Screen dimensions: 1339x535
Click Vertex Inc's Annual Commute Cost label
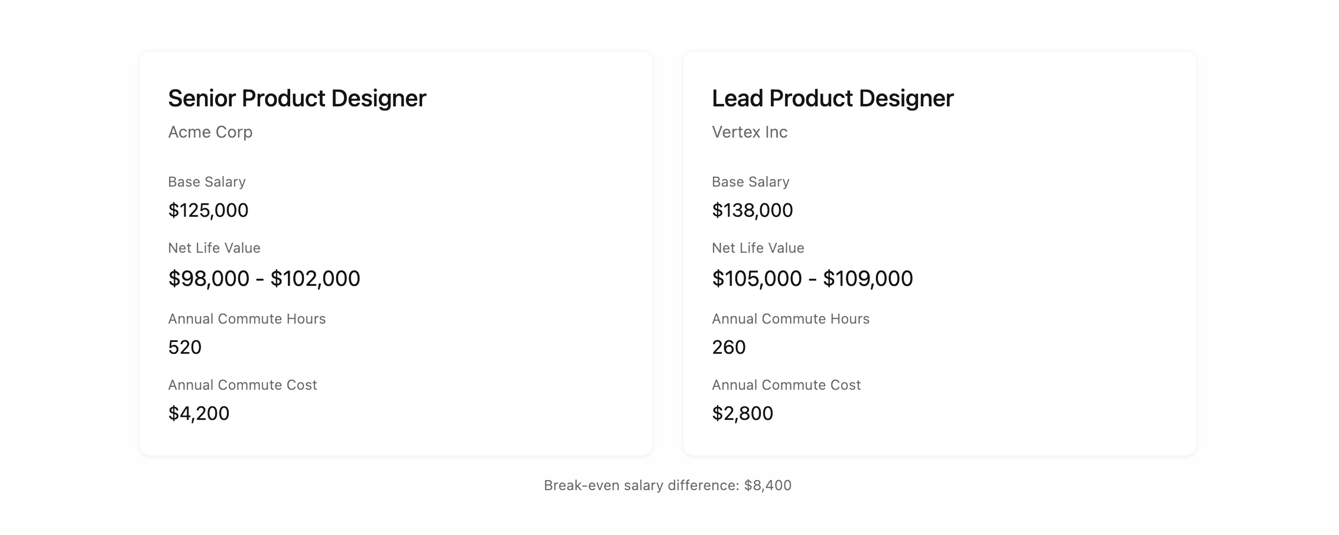786,385
